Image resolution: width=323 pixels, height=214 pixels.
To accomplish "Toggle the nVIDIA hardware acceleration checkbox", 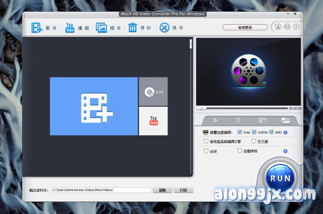I will (x=254, y=132).
